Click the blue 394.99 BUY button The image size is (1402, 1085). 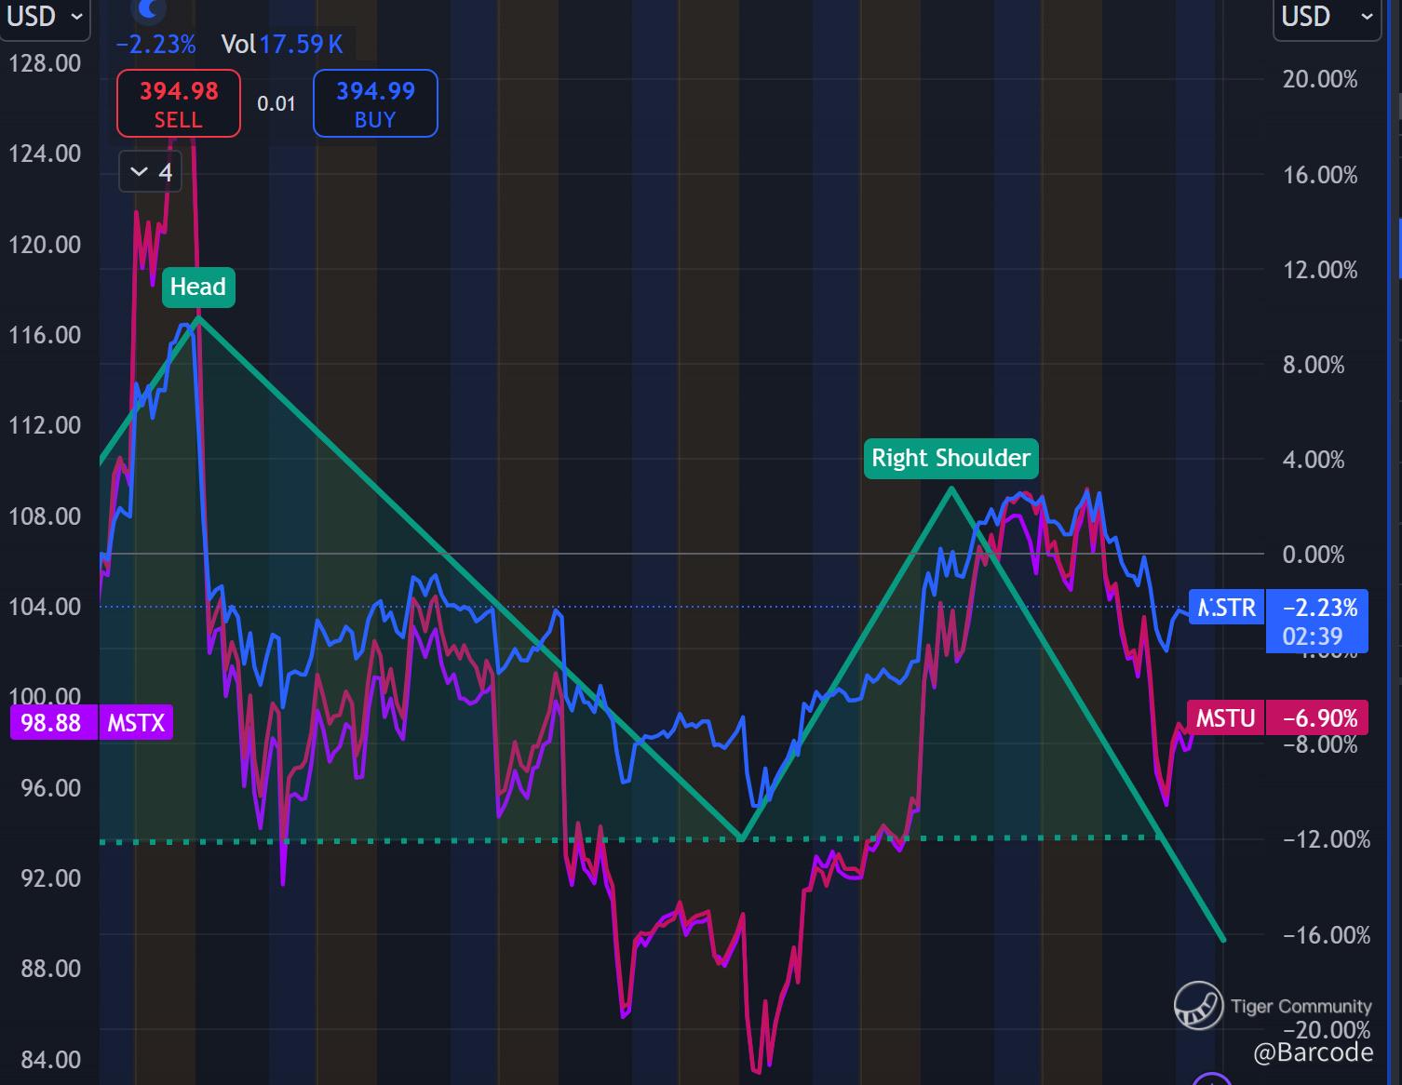[x=375, y=103]
